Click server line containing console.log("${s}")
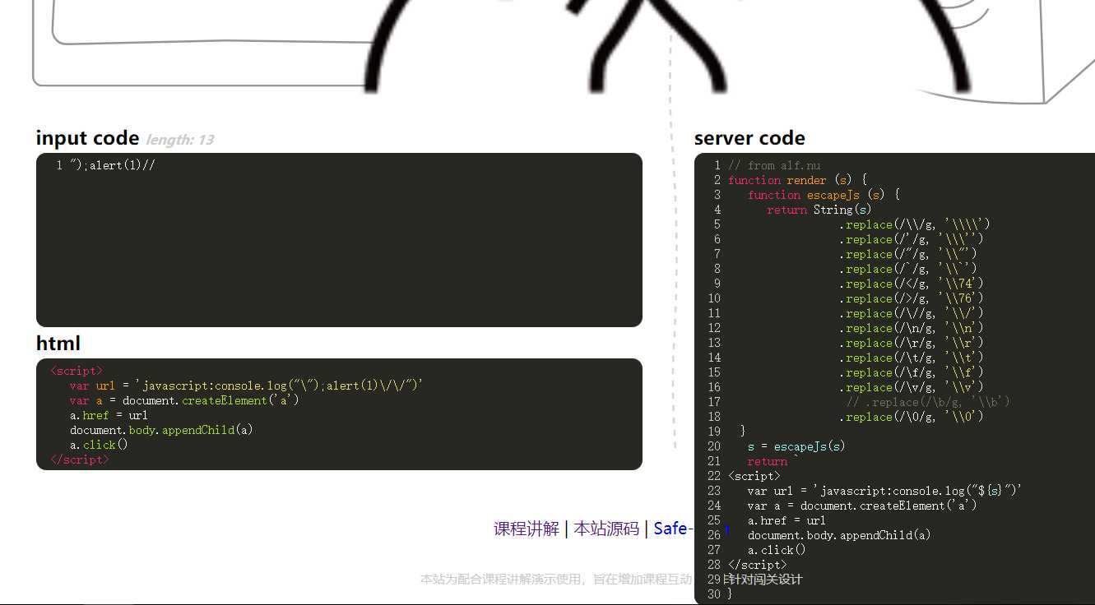The height and width of the screenshot is (605, 1095). tap(884, 491)
